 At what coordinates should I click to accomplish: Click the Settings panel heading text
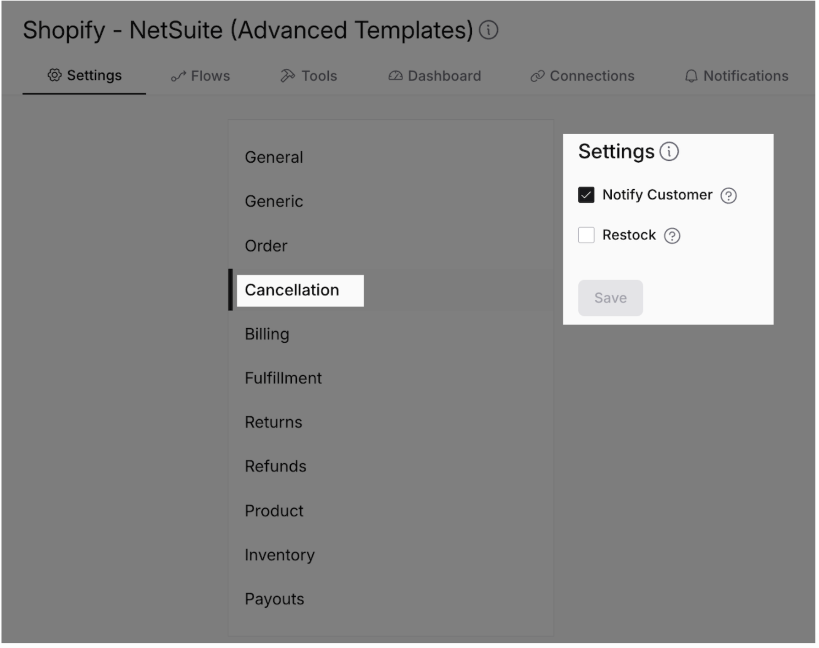(x=617, y=152)
